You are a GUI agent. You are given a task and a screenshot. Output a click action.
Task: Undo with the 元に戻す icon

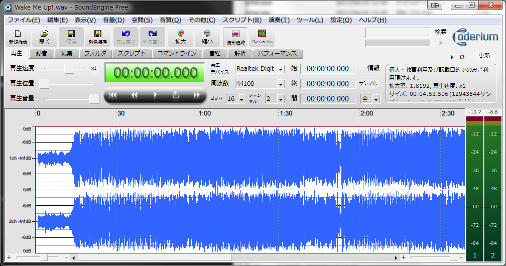coord(126,37)
